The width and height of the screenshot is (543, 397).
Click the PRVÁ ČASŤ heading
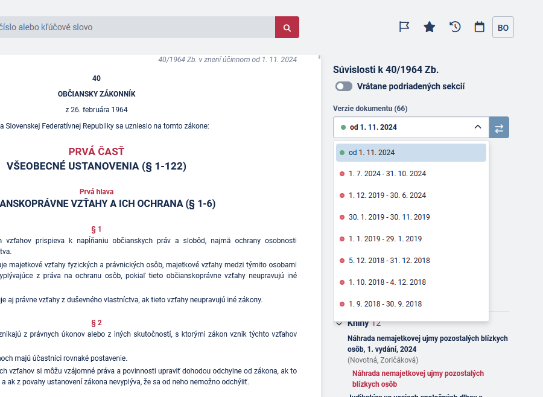(x=97, y=151)
